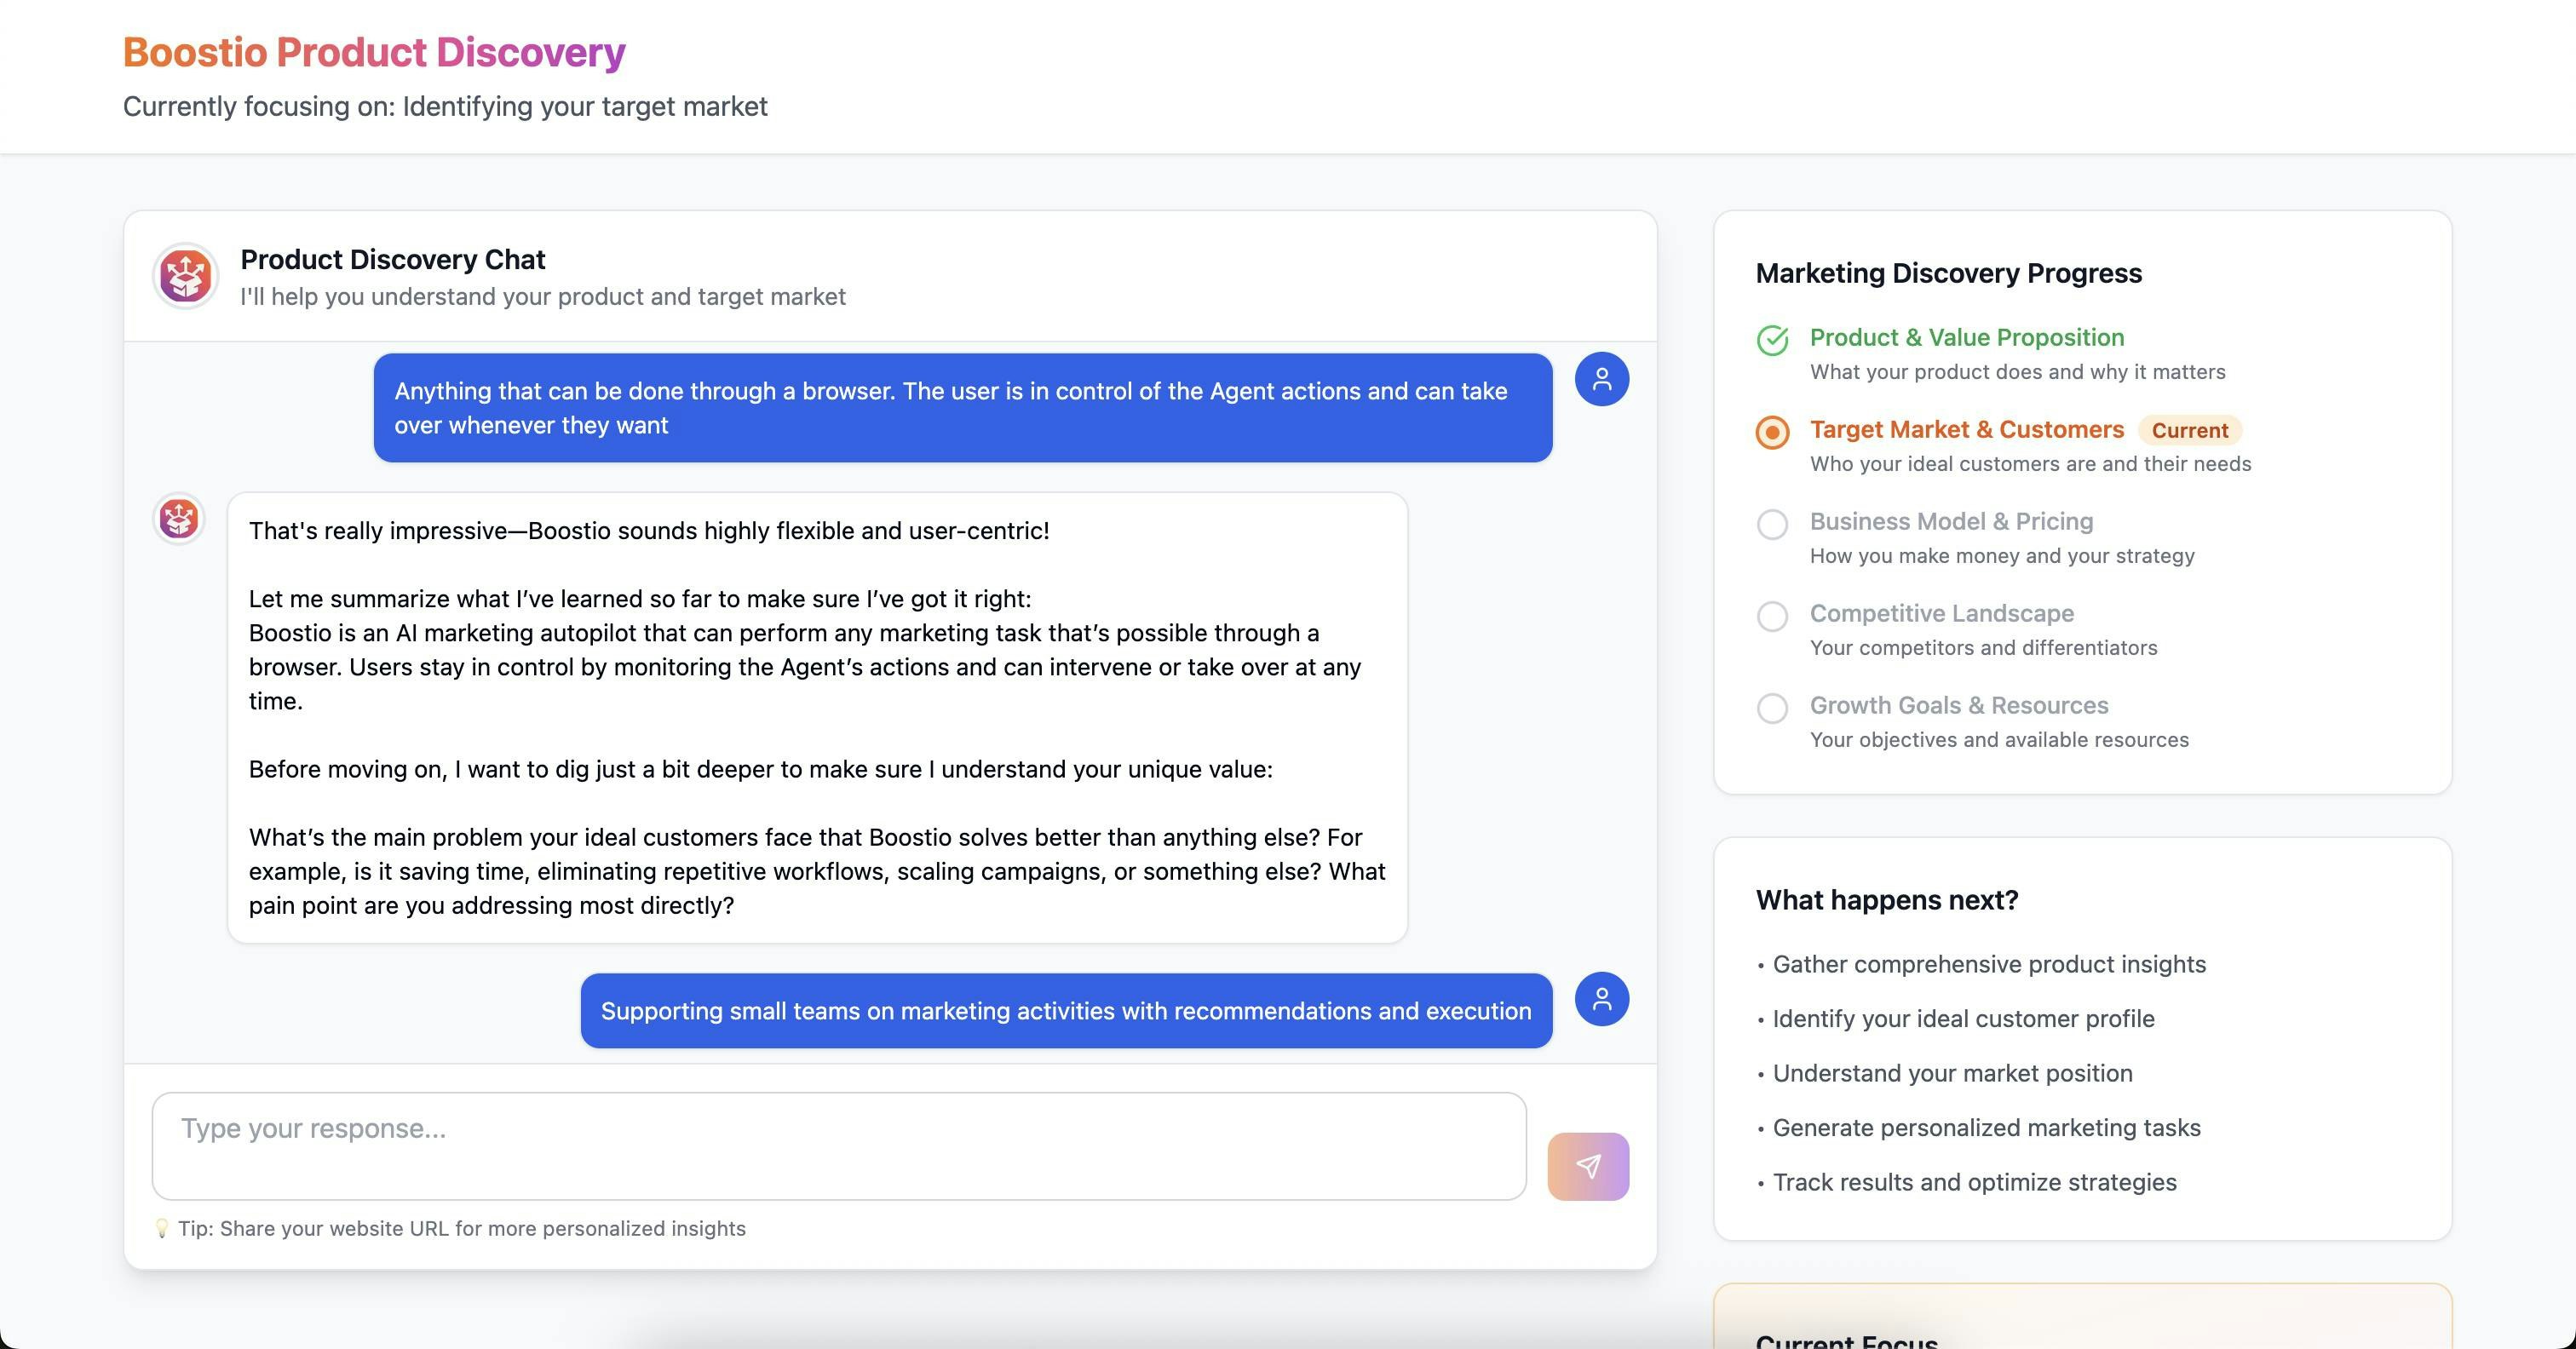Click the website URL tip text

click(461, 1229)
